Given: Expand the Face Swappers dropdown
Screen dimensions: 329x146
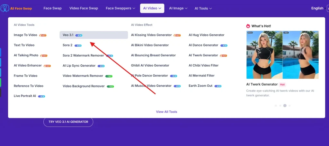Looking at the screenshot, I should (120, 8).
